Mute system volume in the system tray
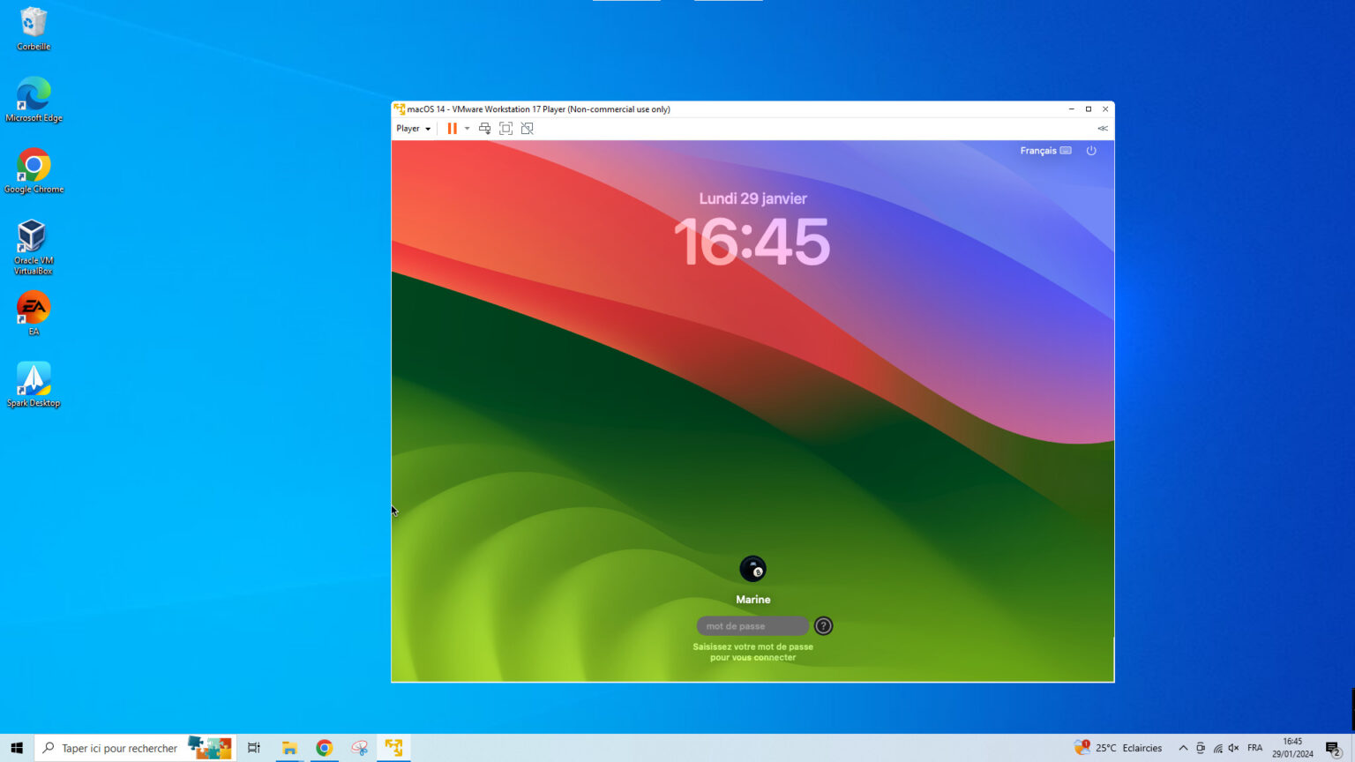 coord(1233,747)
